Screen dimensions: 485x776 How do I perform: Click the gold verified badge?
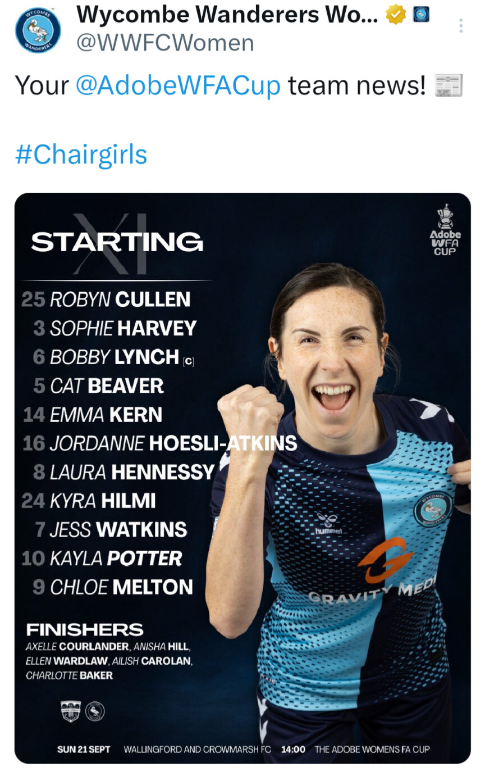(396, 15)
